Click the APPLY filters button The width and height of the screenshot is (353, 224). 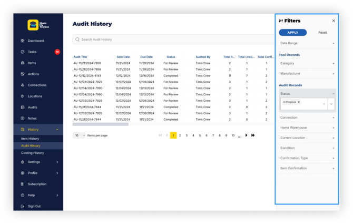(x=292, y=33)
